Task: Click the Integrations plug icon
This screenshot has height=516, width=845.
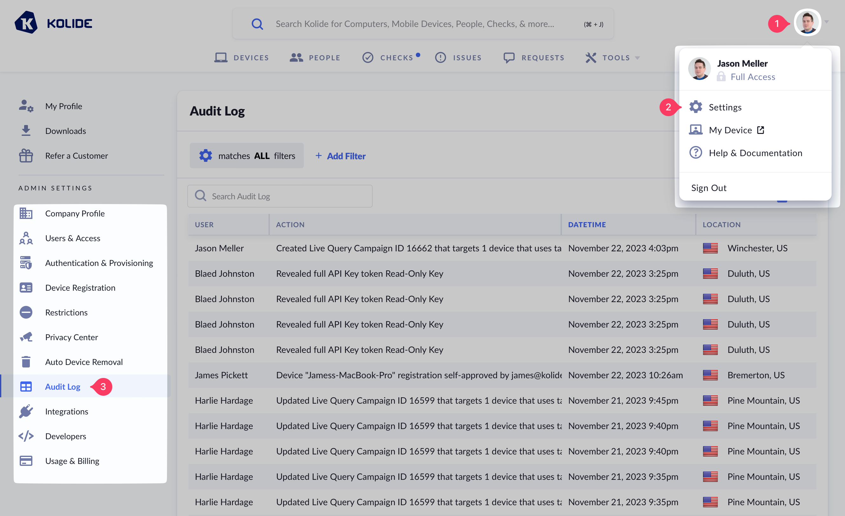Action: pyautogui.click(x=26, y=411)
